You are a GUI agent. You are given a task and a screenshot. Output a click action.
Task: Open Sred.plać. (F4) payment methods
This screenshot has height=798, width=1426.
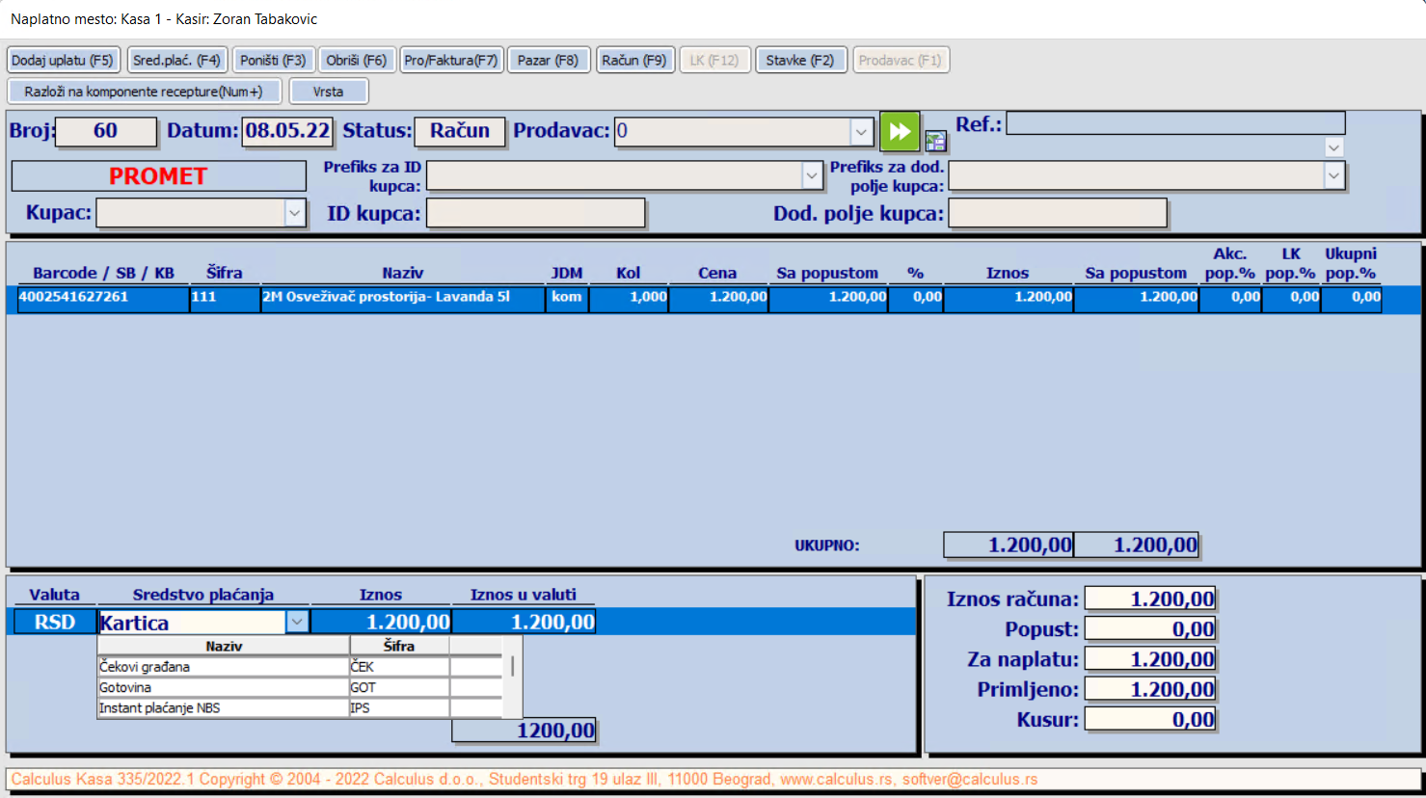coord(177,60)
